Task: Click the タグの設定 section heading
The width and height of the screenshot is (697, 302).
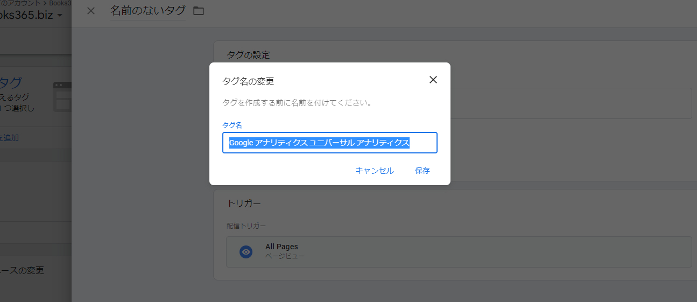Action: pyautogui.click(x=248, y=55)
